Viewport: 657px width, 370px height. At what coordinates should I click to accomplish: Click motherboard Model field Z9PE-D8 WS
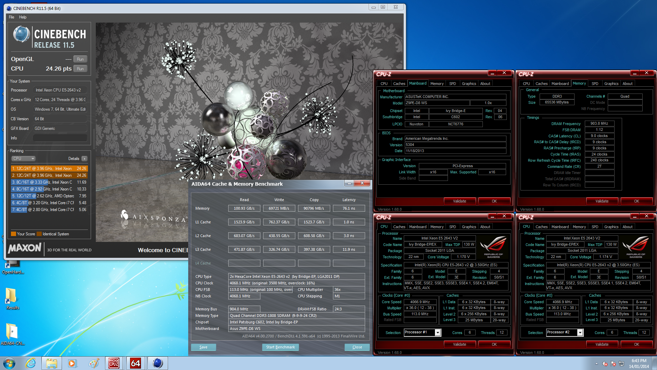(x=437, y=103)
